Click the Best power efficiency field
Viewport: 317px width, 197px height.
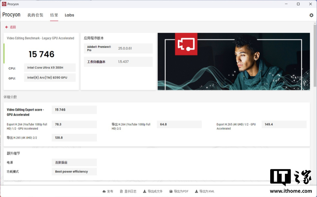point(74,171)
